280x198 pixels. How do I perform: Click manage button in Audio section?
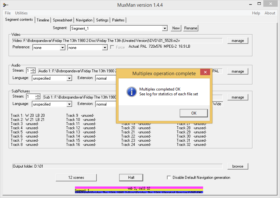point(238,71)
